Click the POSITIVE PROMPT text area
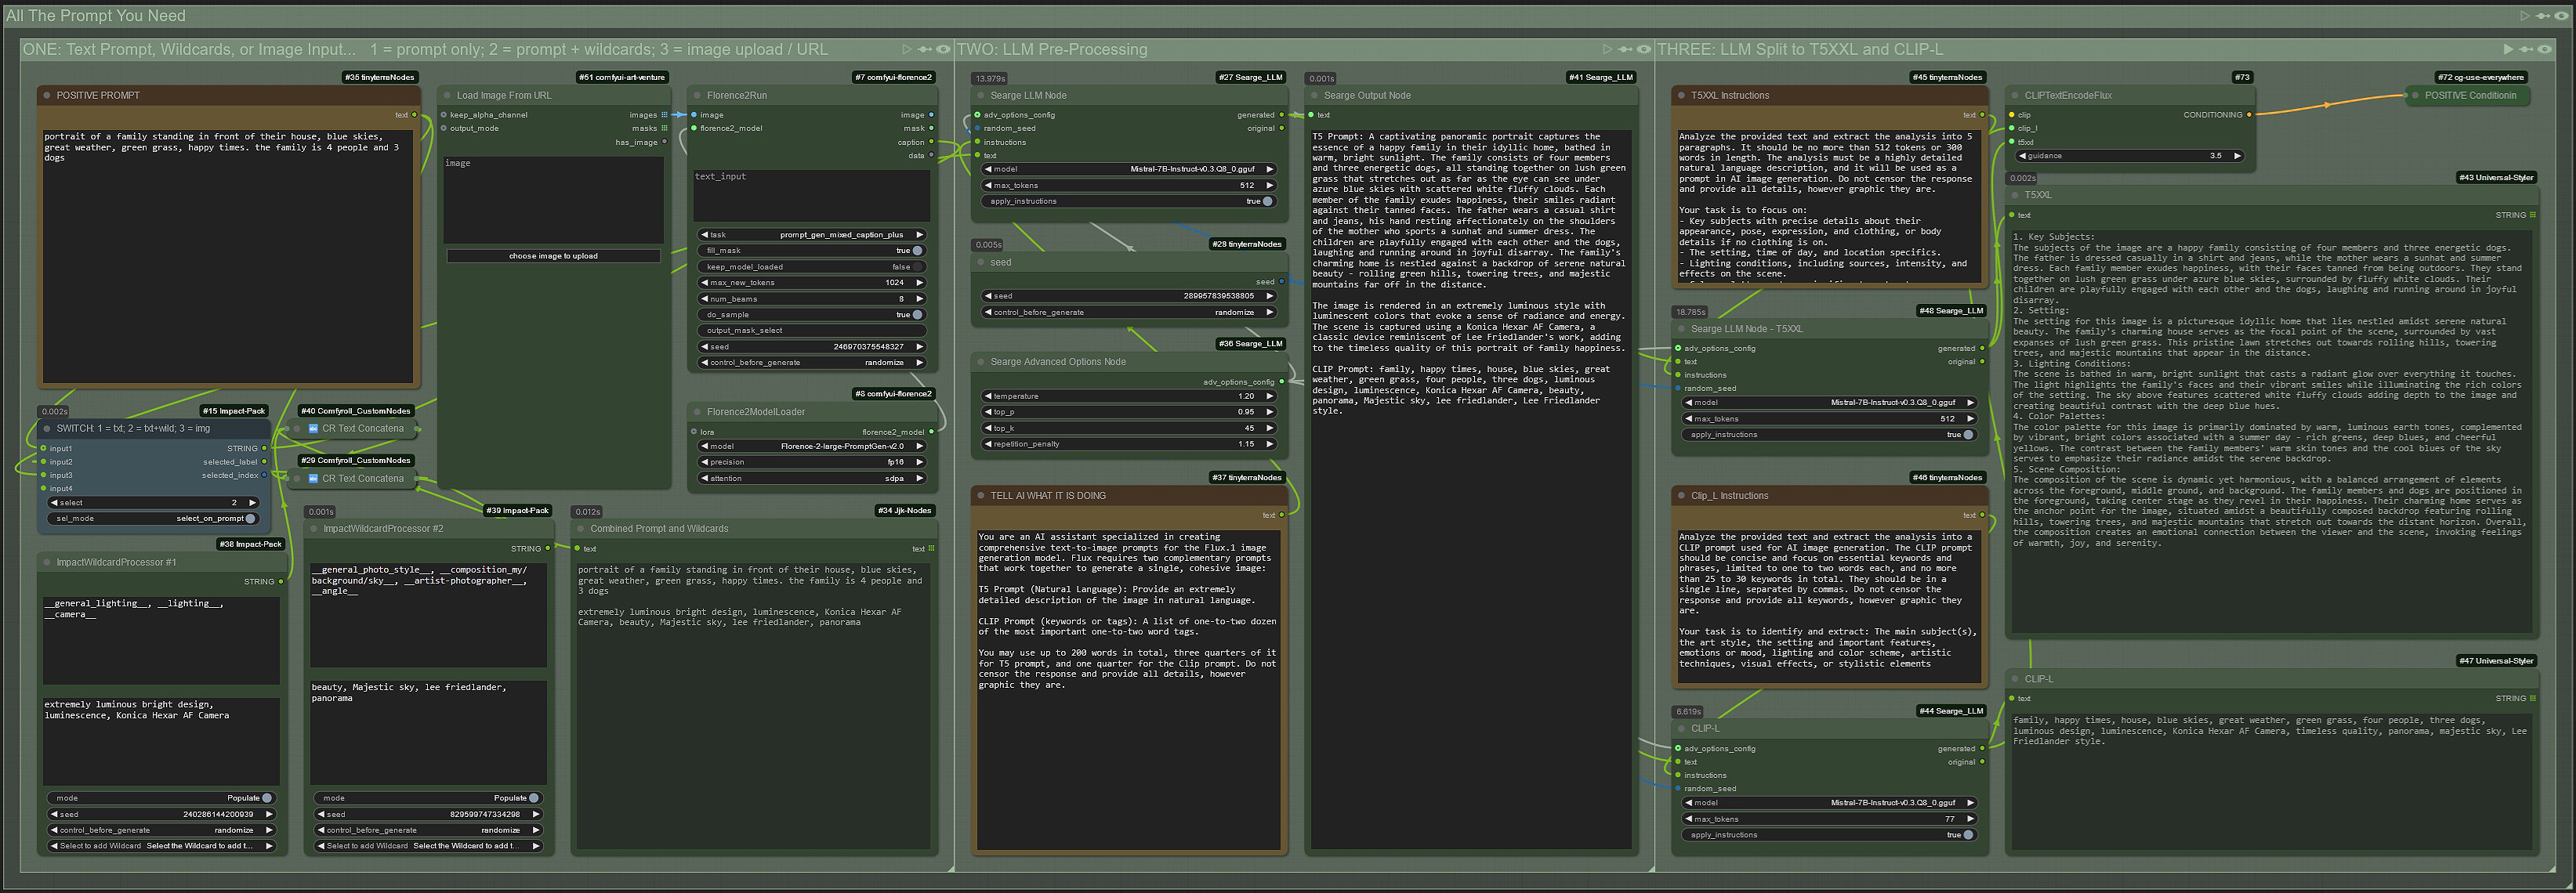 tap(228, 255)
